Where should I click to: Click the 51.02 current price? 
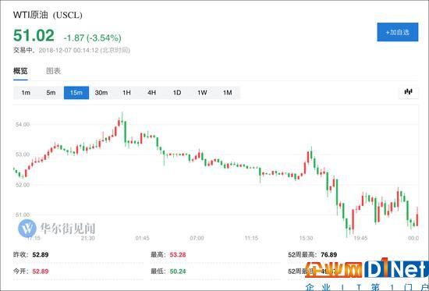point(34,36)
